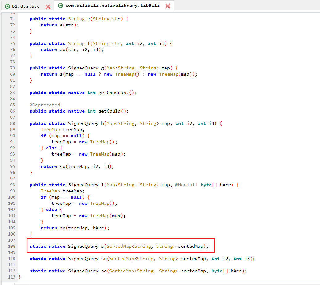Click the class icon on b2.d.s.b.c tab
This screenshot has height=285, width=320.
[7, 6]
